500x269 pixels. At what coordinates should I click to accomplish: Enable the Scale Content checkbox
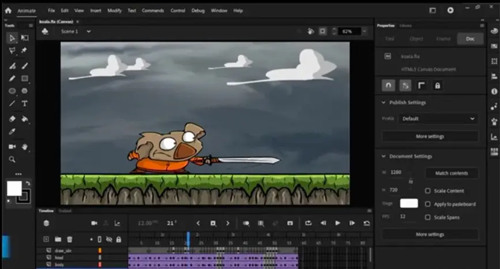(x=427, y=191)
